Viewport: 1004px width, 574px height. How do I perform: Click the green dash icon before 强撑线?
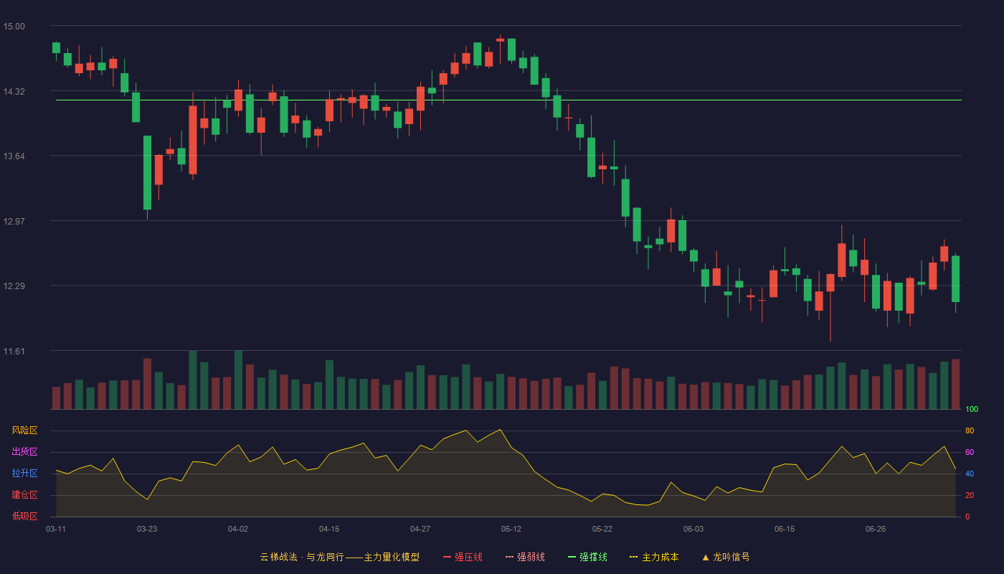(x=572, y=557)
